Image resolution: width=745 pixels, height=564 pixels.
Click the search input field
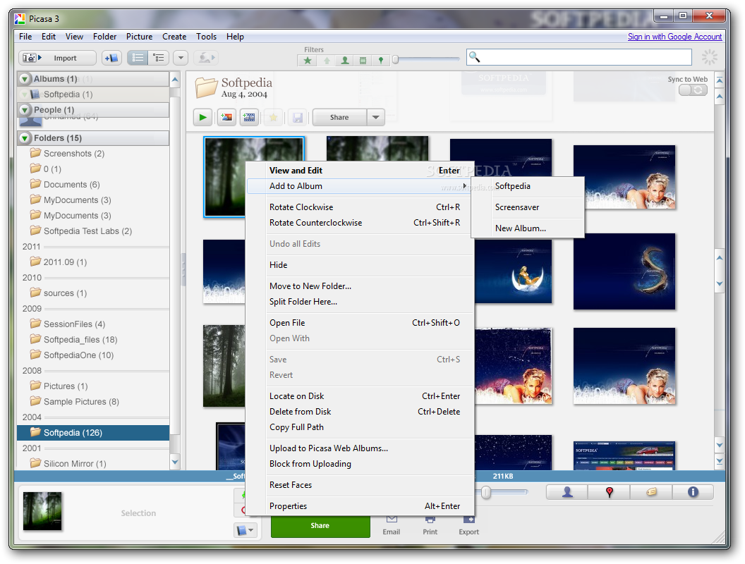pos(579,57)
